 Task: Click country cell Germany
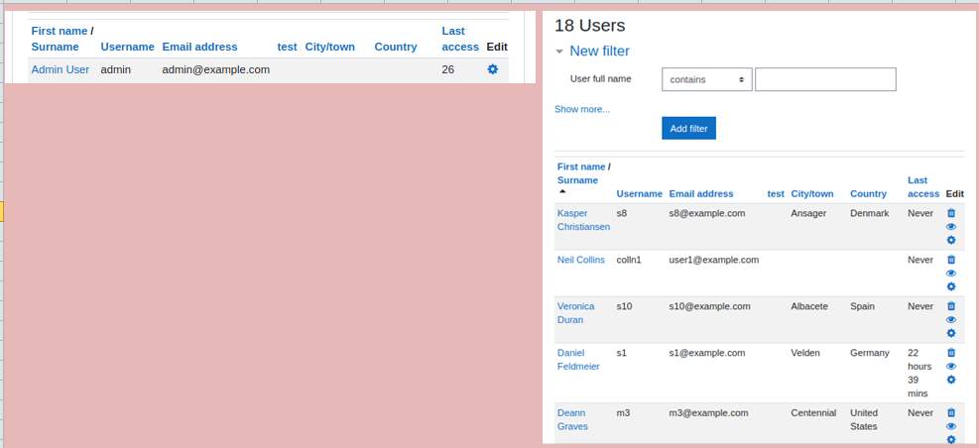[x=870, y=353]
